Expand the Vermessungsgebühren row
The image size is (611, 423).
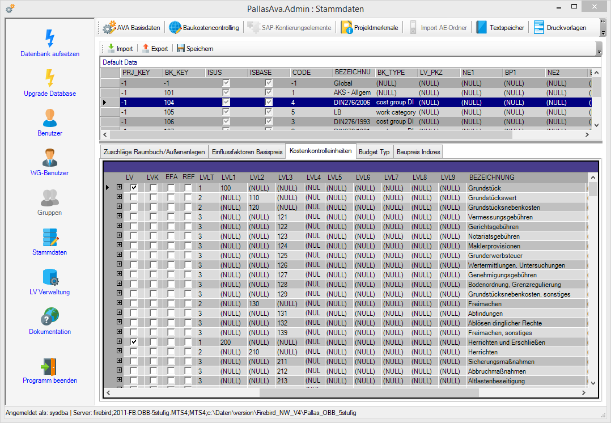[119, 216]
